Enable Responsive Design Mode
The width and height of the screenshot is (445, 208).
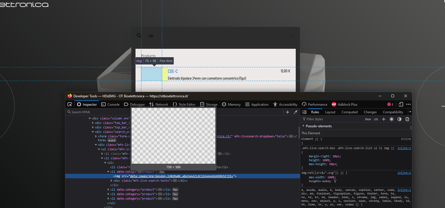pos(401,104)
